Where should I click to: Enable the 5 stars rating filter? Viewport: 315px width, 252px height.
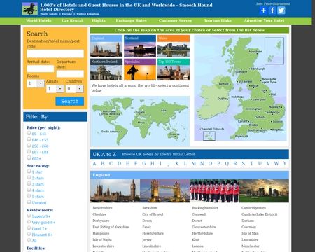tap(29, 196)
